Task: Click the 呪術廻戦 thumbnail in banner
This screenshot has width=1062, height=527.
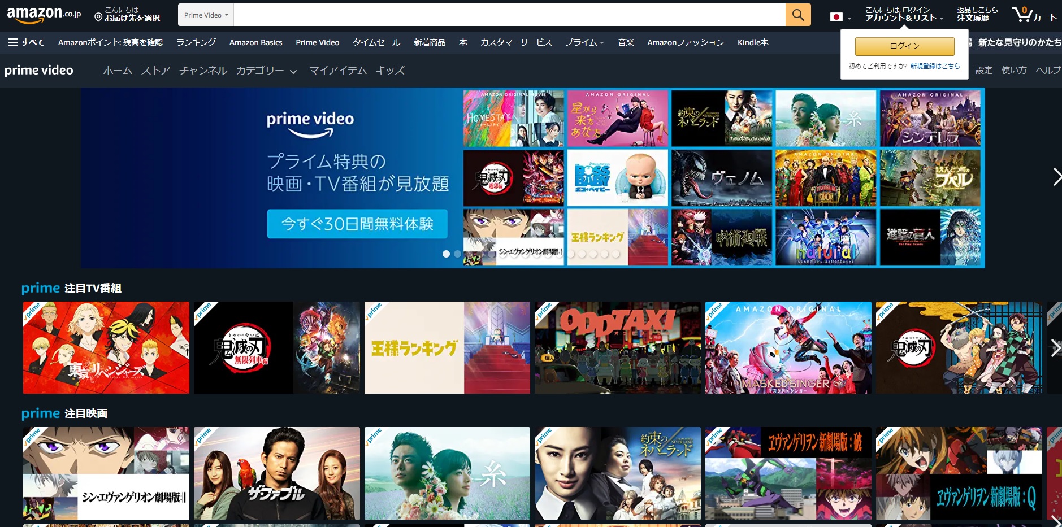Action: (x=722, y=237)
